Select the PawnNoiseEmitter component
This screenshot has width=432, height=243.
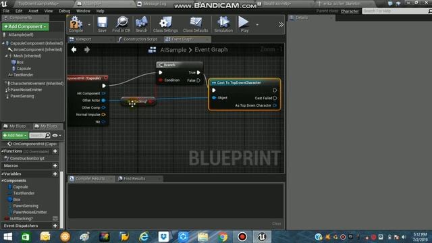26,90
